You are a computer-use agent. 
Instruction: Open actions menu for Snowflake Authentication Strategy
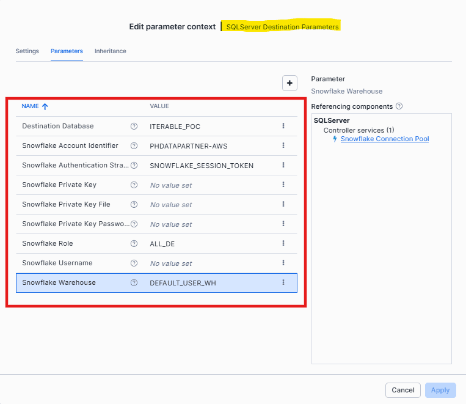click(283, 165)
